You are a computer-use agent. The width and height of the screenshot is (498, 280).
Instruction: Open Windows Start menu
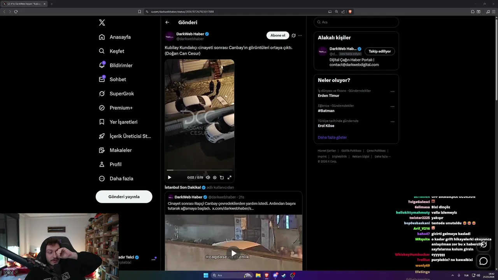(206, 275)
